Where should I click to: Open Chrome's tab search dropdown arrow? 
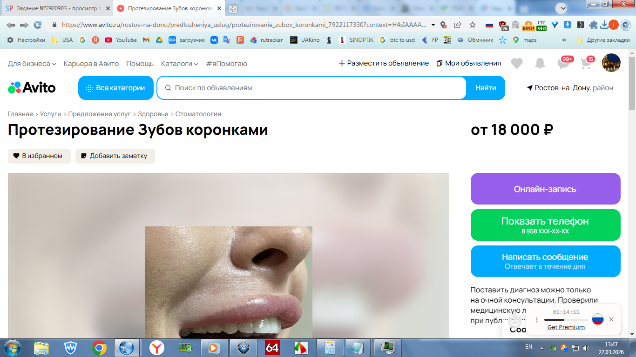click(x=562, y=8)
